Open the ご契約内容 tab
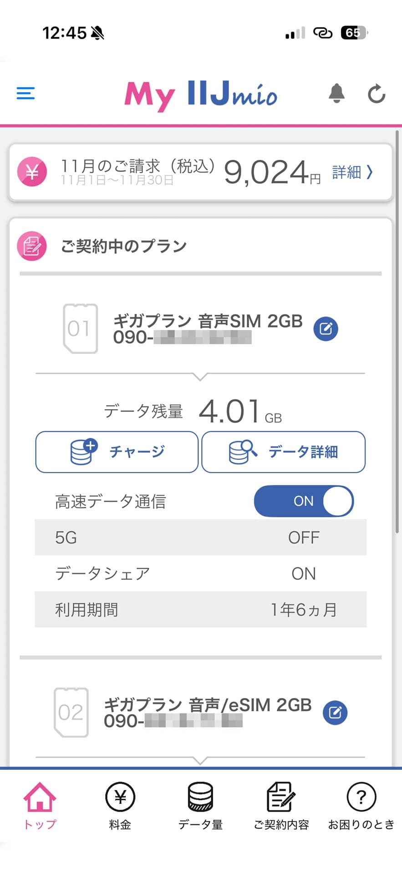 click(281, 806)
